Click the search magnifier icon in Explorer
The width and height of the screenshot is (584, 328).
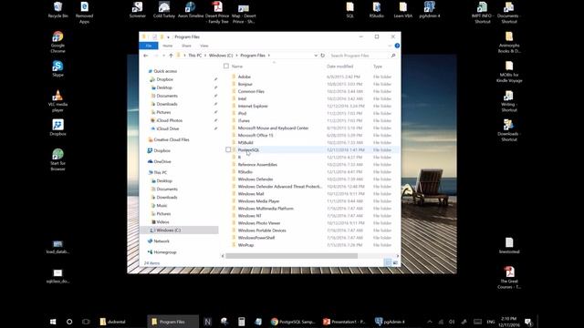pyautogui.click(x=393, y=56)
